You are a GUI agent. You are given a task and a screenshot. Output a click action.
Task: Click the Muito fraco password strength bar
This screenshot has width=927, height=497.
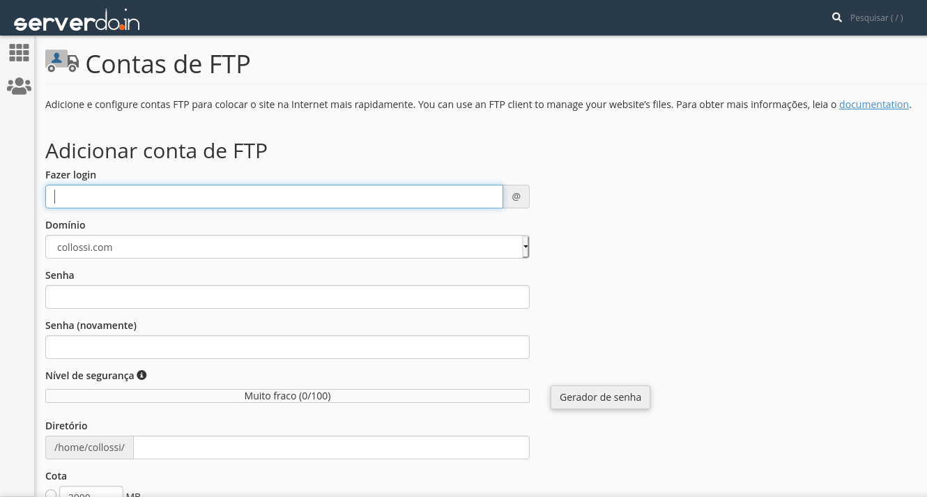click(x=287, y=396)
